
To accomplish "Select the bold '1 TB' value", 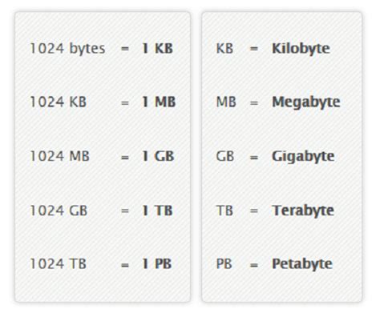I will click(158, 211).
